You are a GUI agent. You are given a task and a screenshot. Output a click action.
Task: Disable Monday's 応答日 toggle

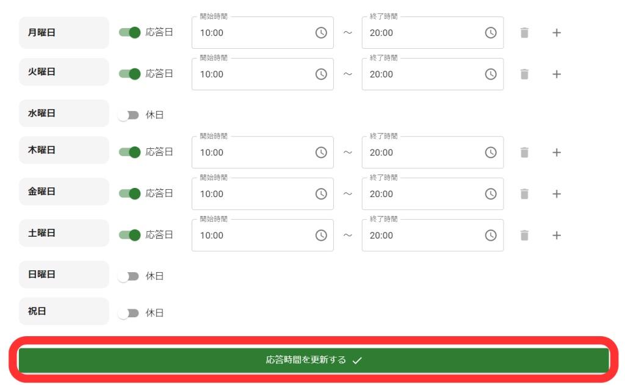coord(129,32)
